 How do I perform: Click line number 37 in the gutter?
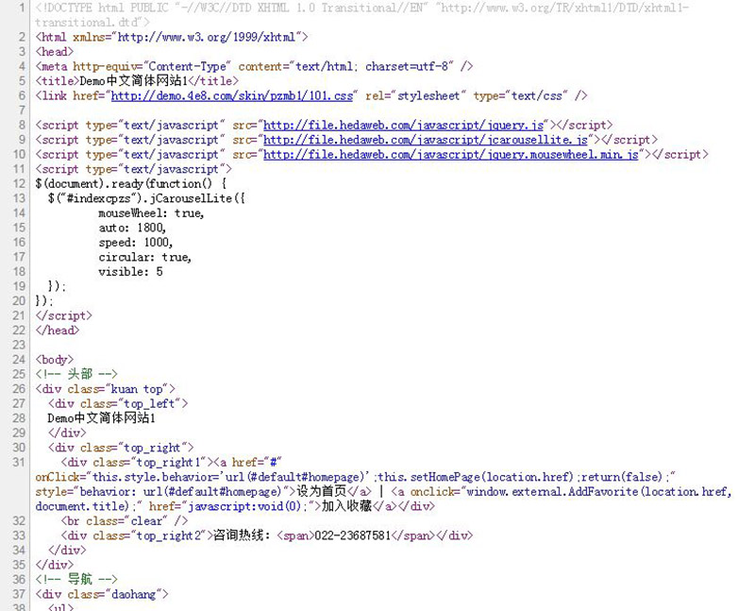[x=19, y=594]
